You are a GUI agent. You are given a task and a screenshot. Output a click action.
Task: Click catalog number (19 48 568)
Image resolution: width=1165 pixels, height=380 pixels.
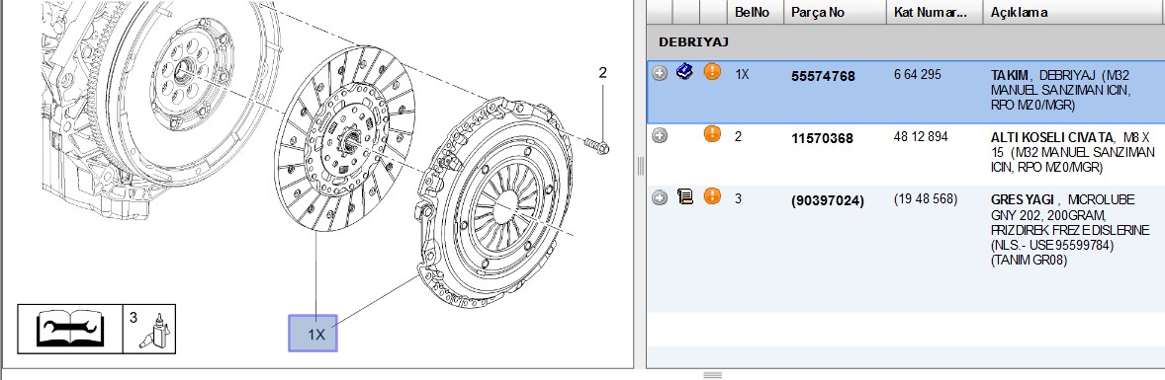pyautogui.click(x=926, y=199)
